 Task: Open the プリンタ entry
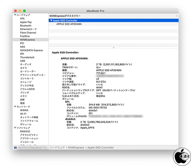click(x=25, y=93)
